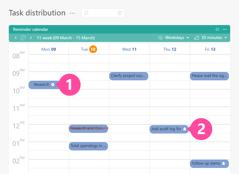Open the calendar date picker icon
The height and width of the screenshot is (174, 239).
23,38
